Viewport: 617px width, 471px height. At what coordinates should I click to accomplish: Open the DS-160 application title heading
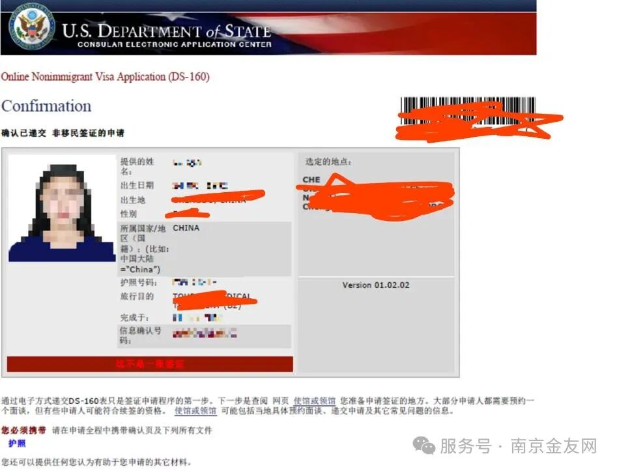pos(107,76)
